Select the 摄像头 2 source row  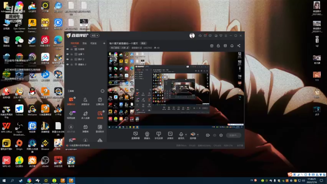86,65
